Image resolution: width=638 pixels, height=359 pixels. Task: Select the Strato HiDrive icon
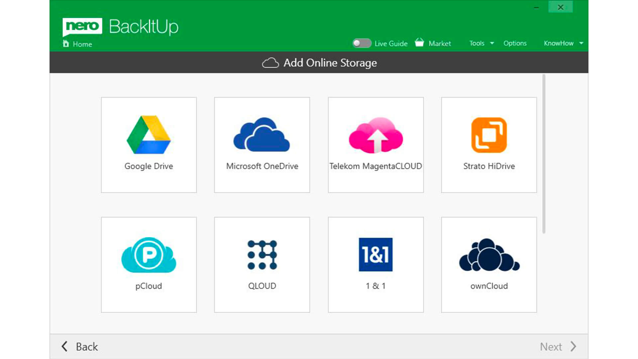489,135
